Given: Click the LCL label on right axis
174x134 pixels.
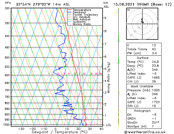Looking at the screenshot, I should tap(109, 125).
